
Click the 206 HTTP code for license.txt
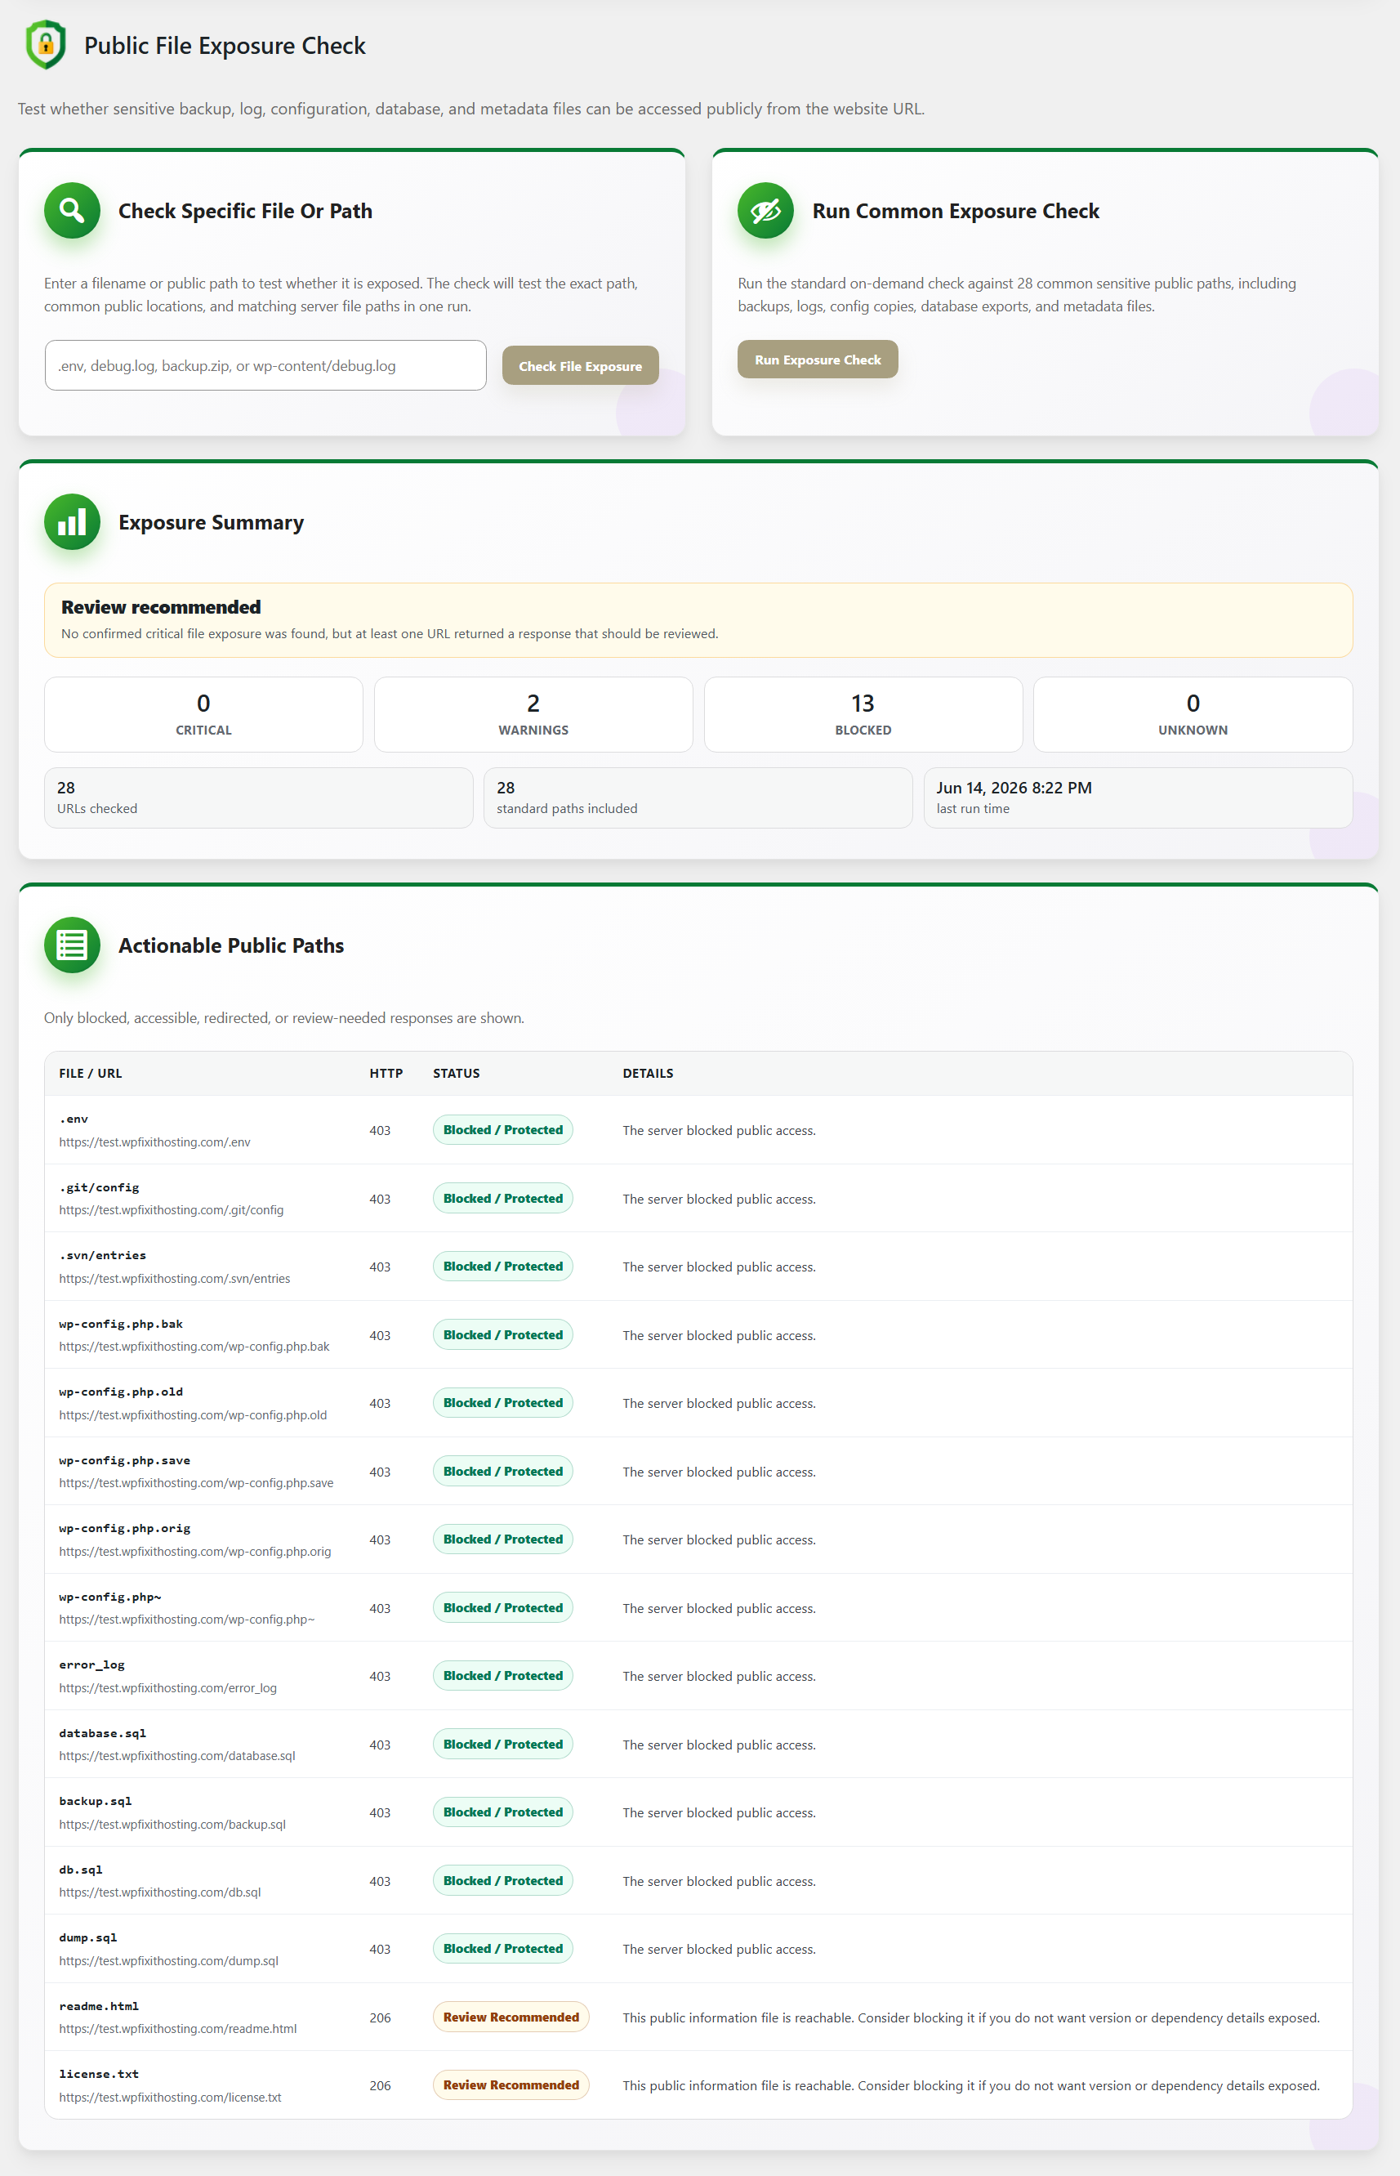tap(380, 2085)
